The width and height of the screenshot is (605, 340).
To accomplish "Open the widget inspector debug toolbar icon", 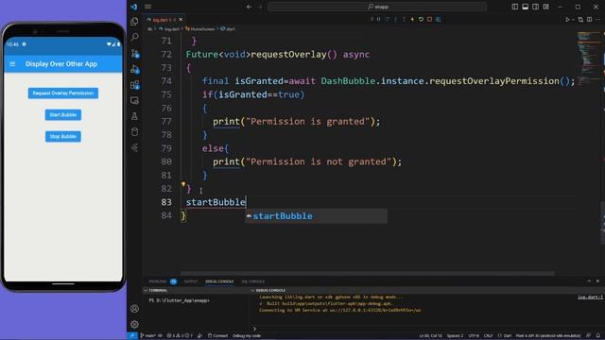I will [438, 19].
